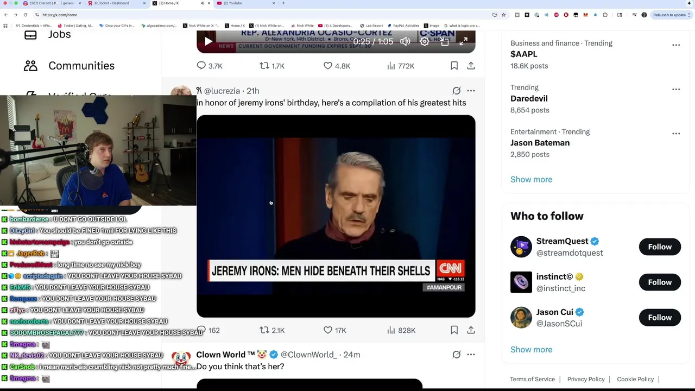Image resolution: width=695 pixels, height=391 pixels.
Task: Open more options for the Daredevil trend
Action: tap(676, 89)
